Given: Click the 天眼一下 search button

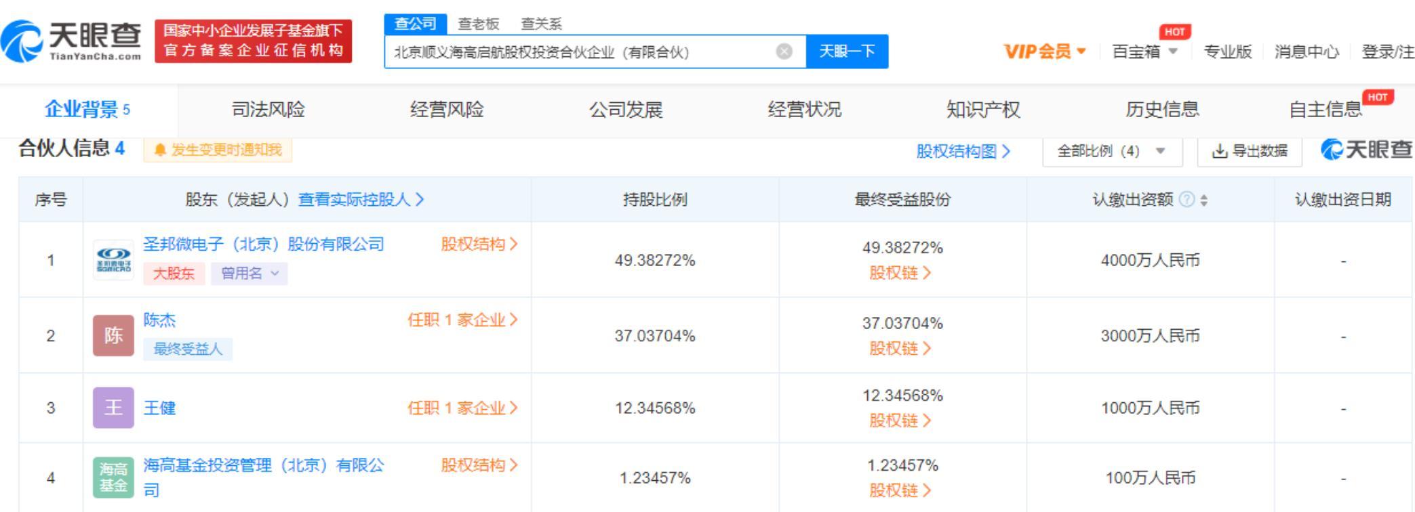Looking at the screenshot, I should (x=847, y=51).
